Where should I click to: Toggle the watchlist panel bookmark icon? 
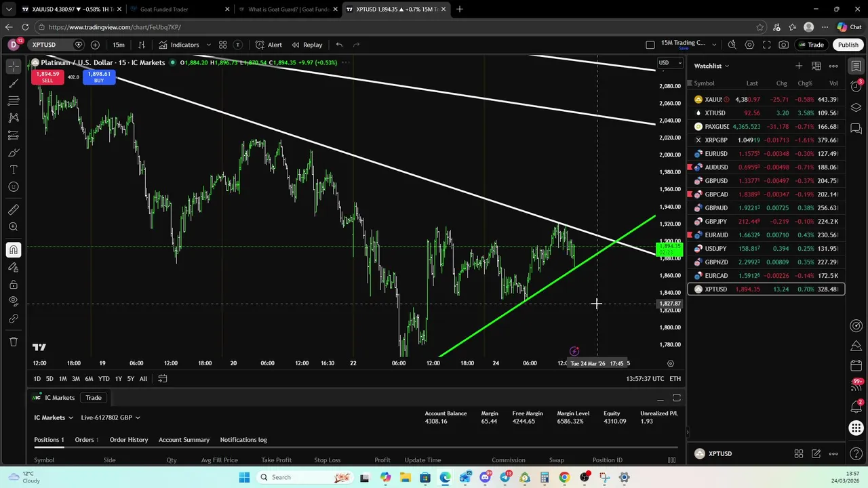(x=856, y=66)
